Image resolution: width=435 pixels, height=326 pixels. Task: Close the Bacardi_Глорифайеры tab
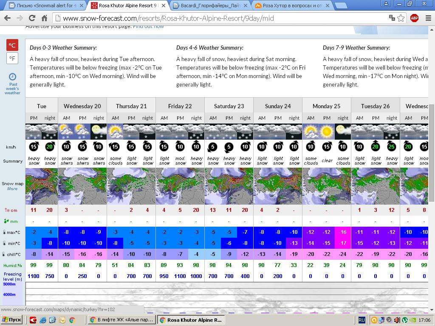pyautogui.click(x=246, y=6)
